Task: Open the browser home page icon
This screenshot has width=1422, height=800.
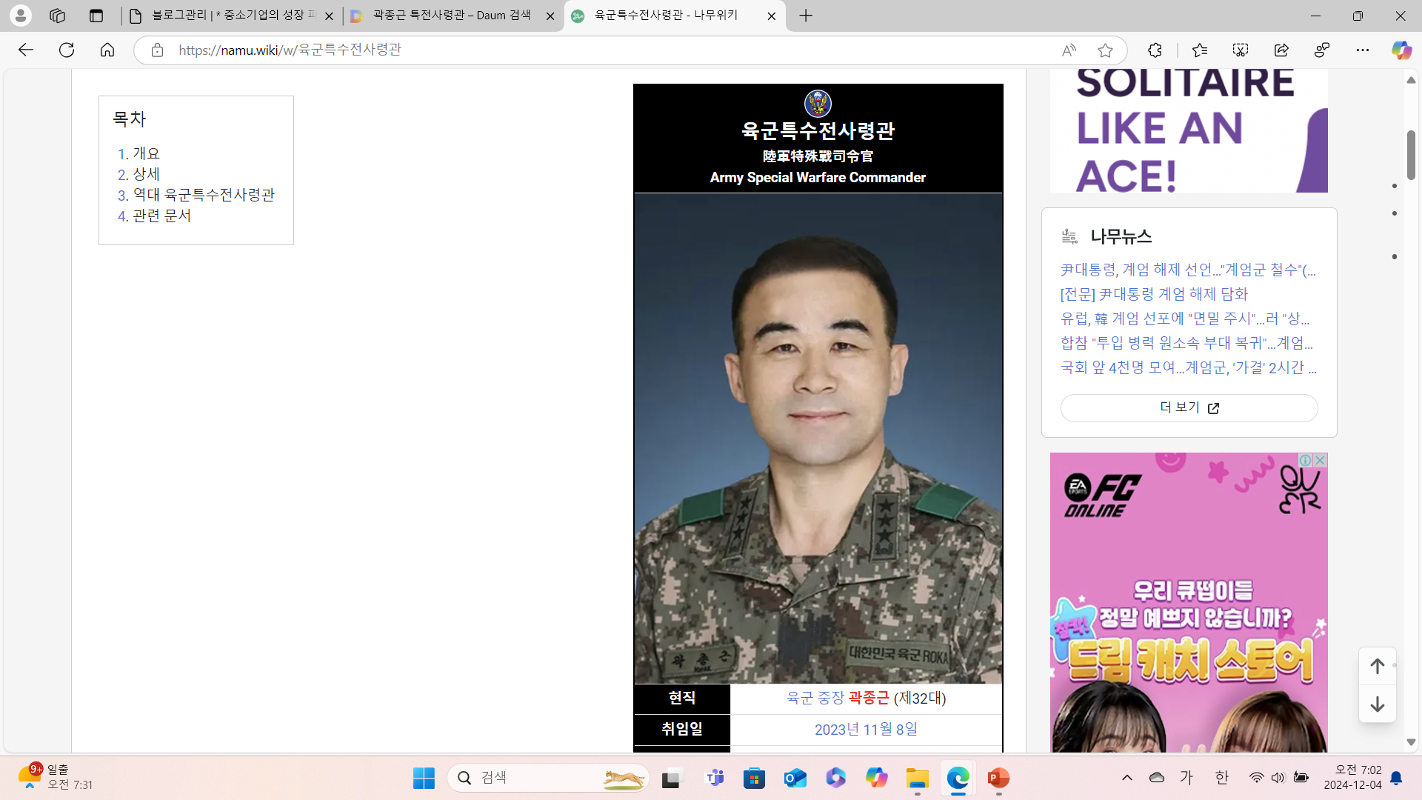Action: click(x=107, y=50)
